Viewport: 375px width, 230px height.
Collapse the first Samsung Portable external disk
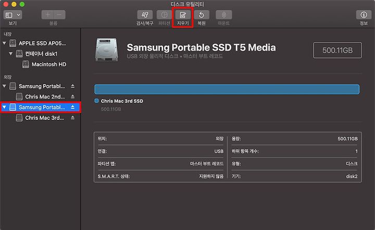pyautogui.click(x=4, y=86)
